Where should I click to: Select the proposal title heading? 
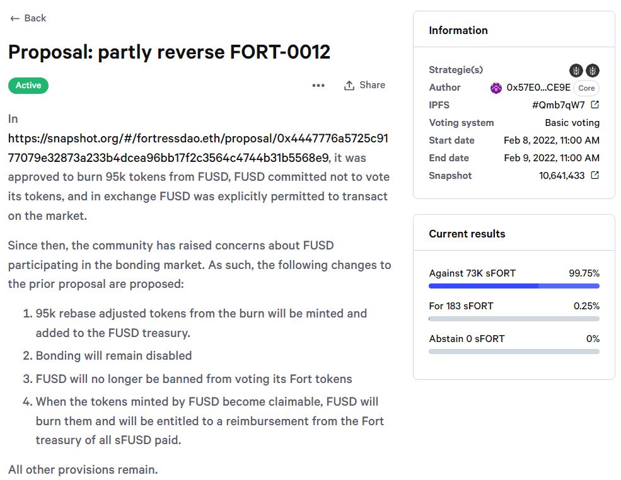pos(169,52)
